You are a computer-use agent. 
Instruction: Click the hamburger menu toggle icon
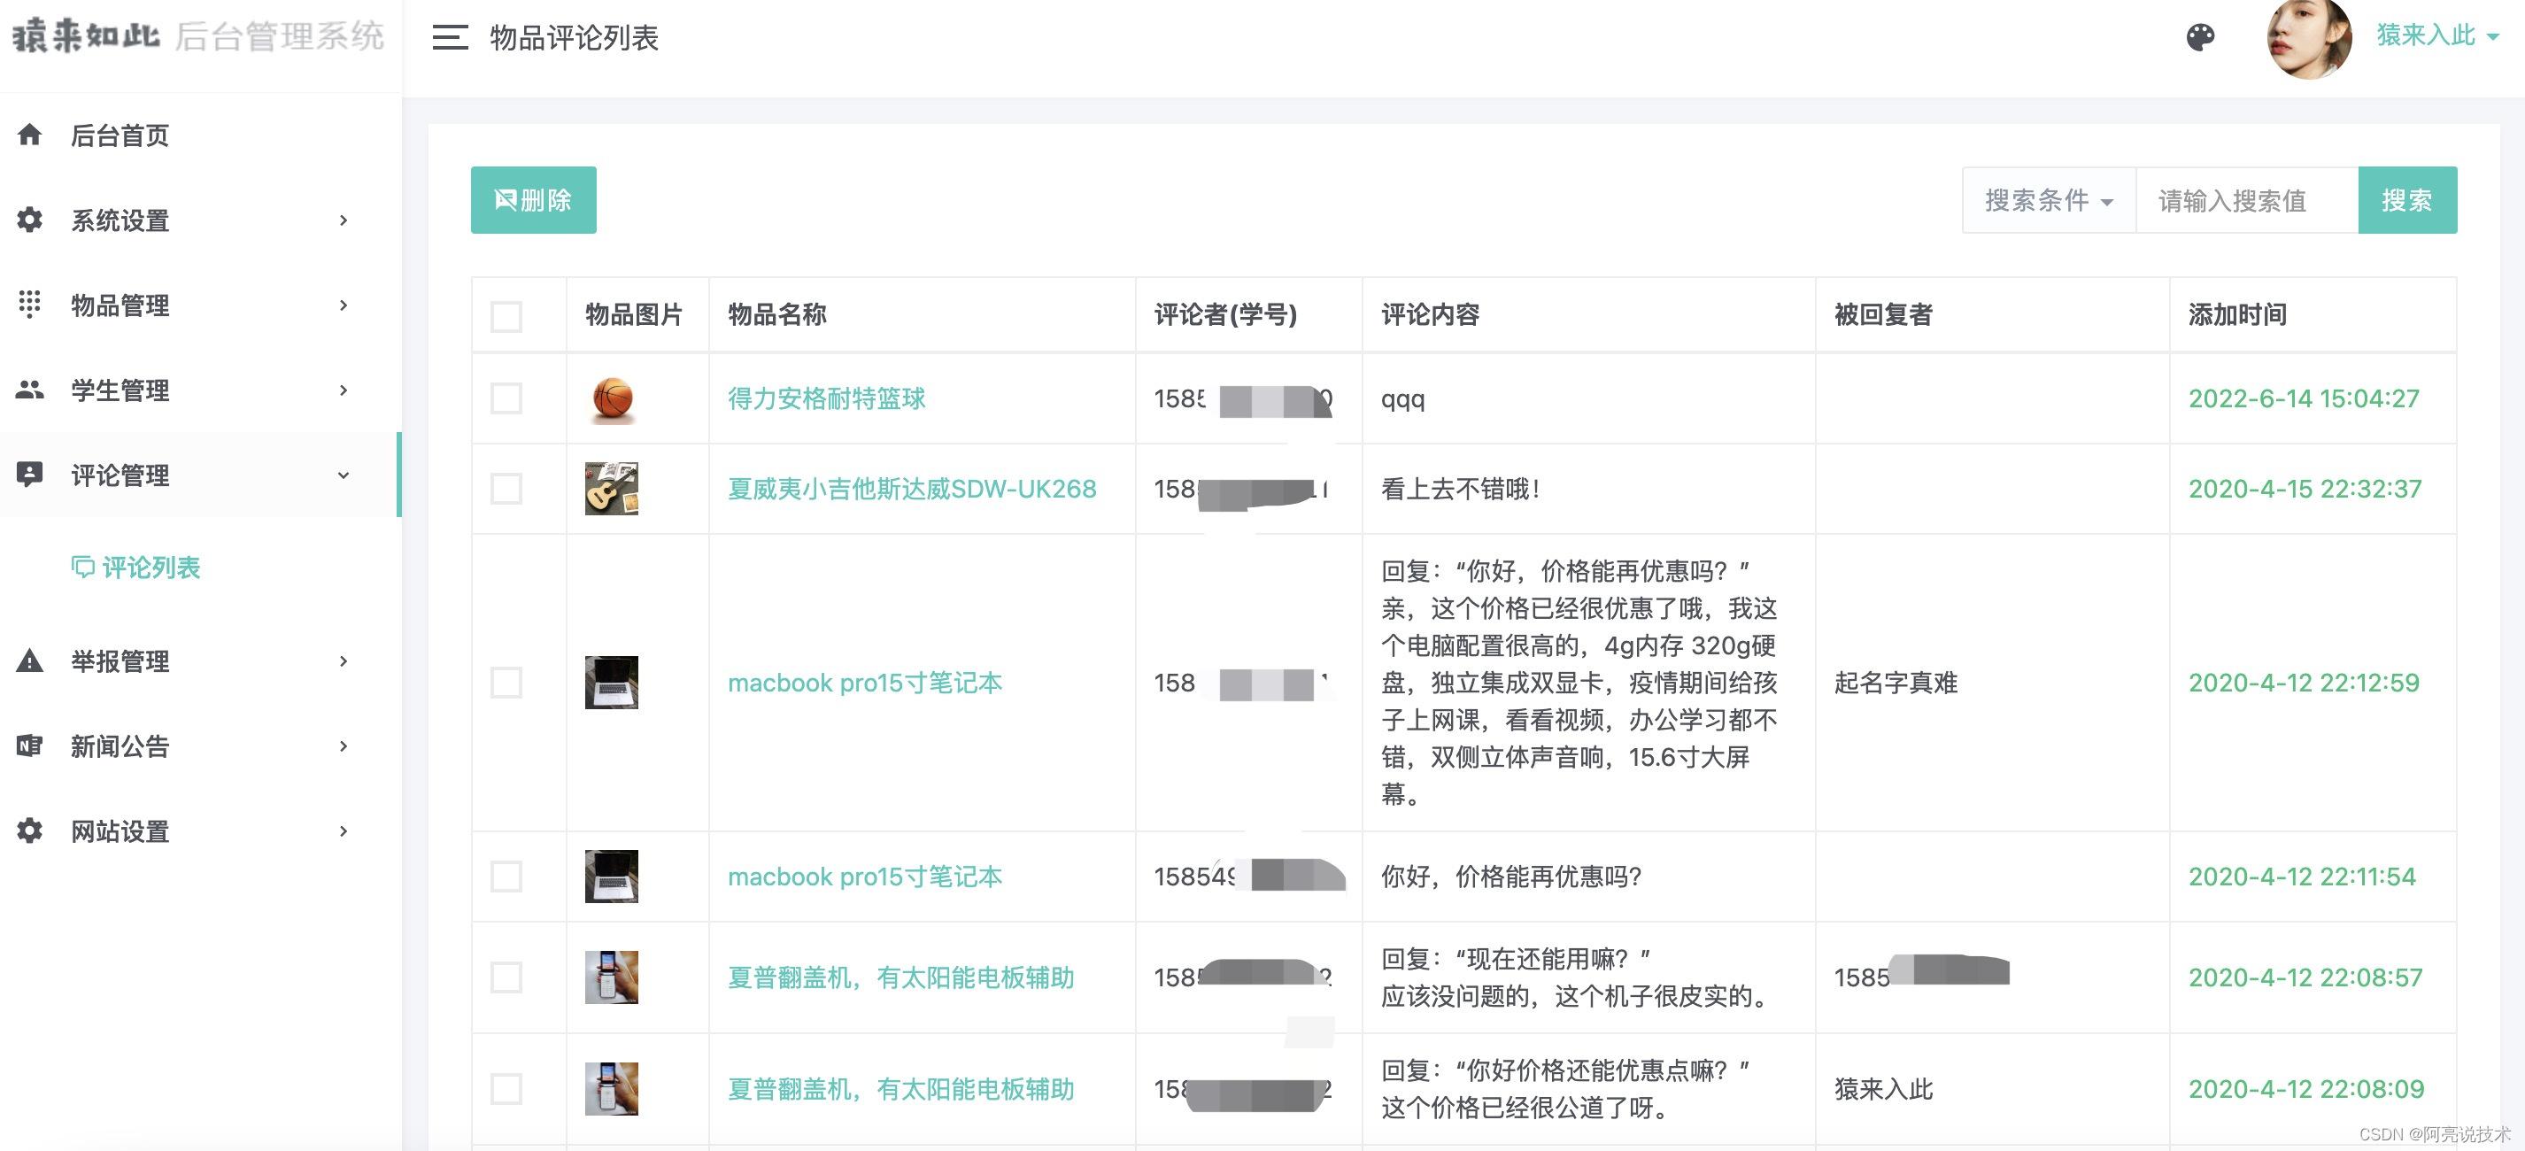tap(450, 37)
